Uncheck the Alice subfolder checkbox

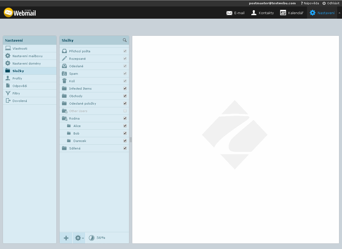click(125, 126)
